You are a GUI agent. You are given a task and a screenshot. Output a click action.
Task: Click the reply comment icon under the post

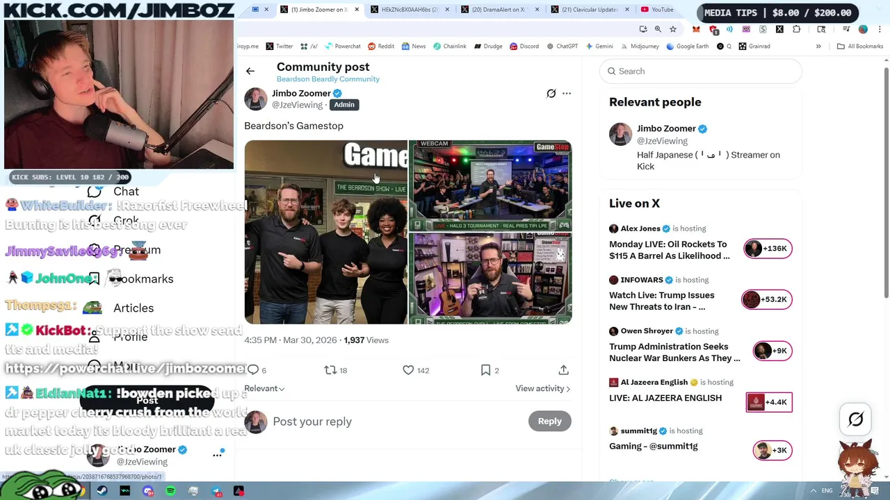pyautogui.click(x=253, y=370)
